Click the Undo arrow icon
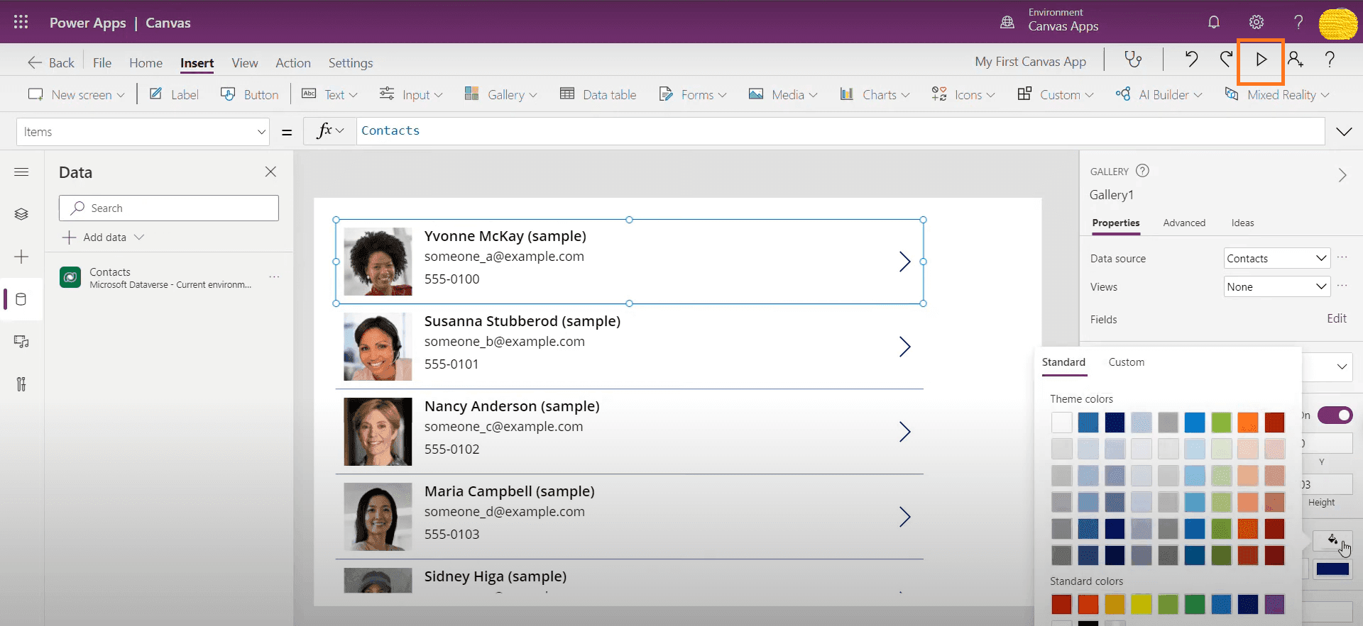Viewport: 1363px width, 626px height. [1191, 60]
